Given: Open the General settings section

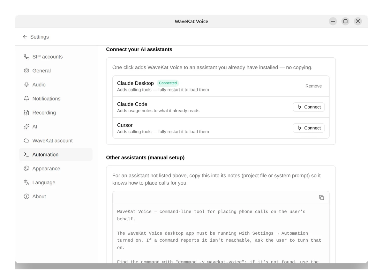Looking at the screenshot, I should pyautogui.click(x=56, y=71).
